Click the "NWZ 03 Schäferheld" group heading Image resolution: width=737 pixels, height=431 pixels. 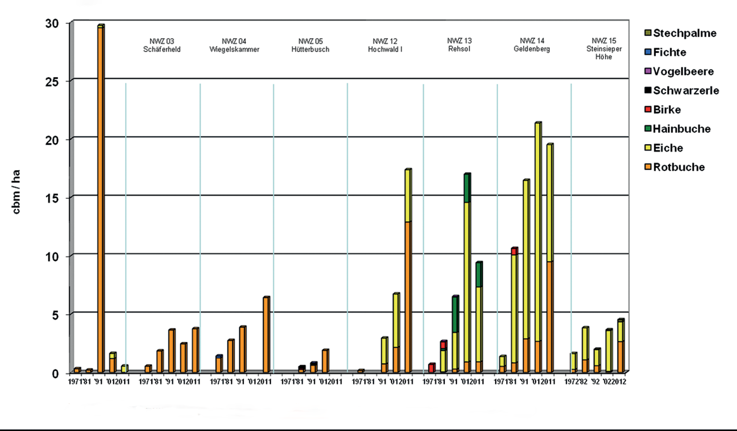(x=162, y=45)
